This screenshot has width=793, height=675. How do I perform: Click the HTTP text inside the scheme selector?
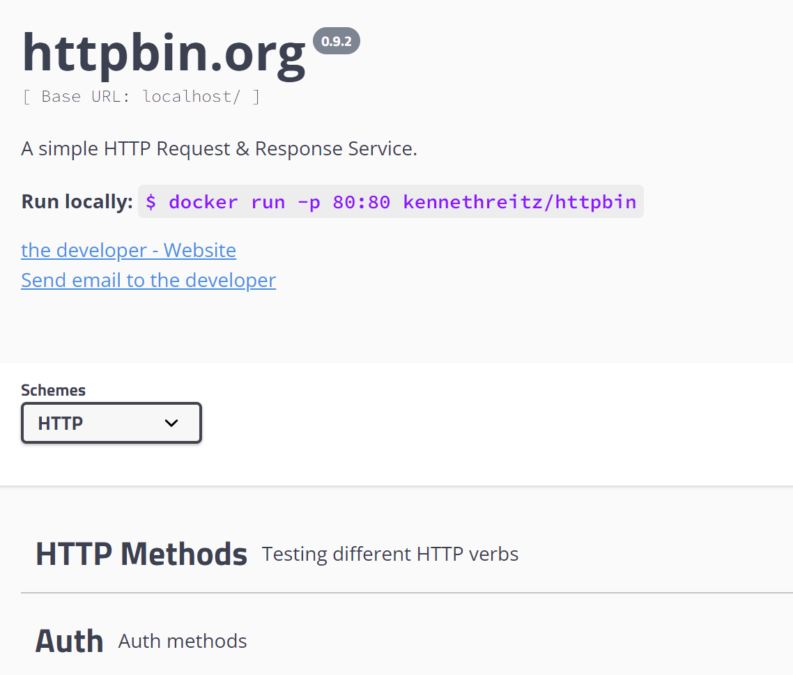60,424
